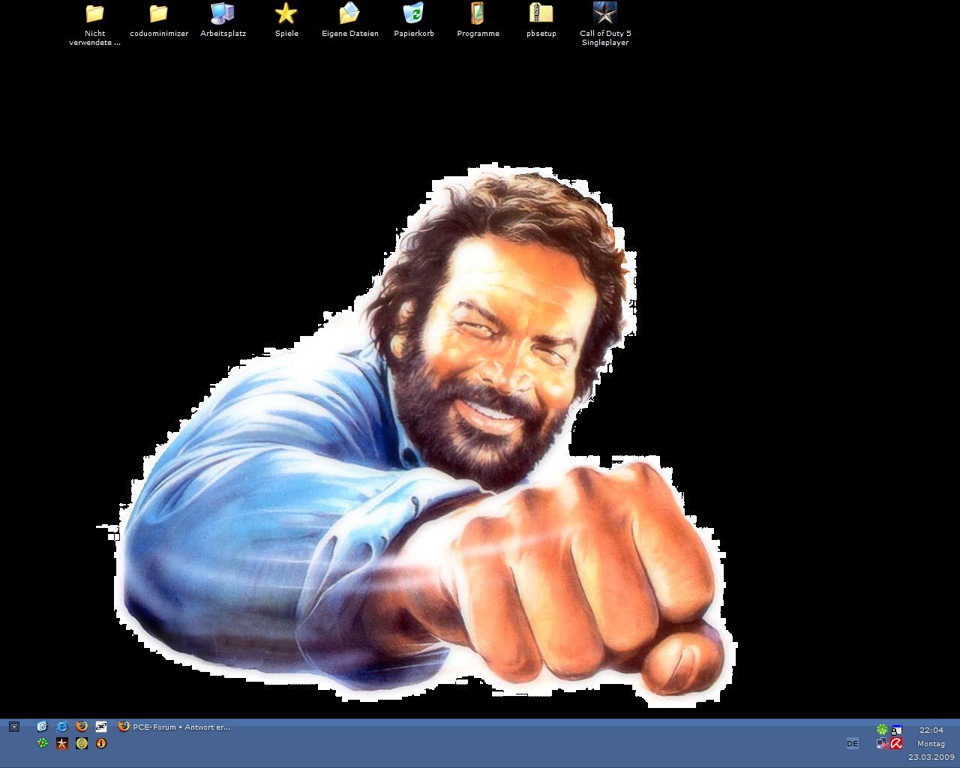The height and width of the screenshot is (768, 960).
Task: Open the 'Nicht verwendete' desktop folder
Action: pyautogui.click(x=94, y=14)
